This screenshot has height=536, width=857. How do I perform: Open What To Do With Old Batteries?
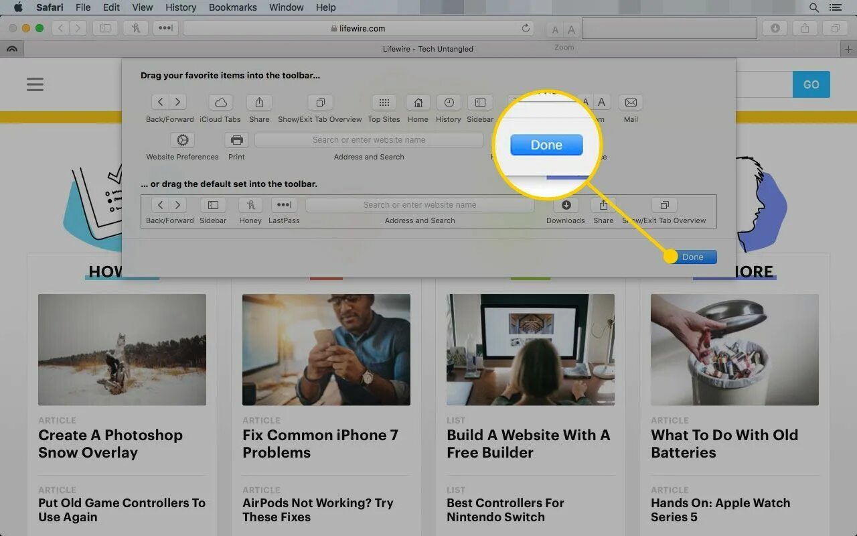click(x=724, y=444)
